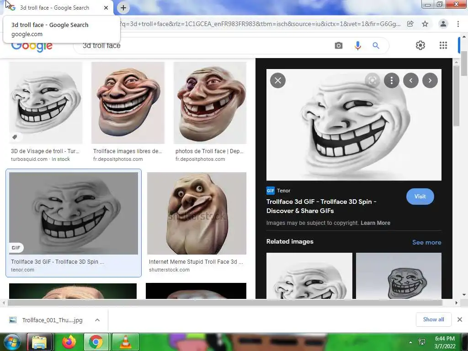468x351 pixels.
Task: Click the shutterstock.com source text
Action: coord(169,270)
